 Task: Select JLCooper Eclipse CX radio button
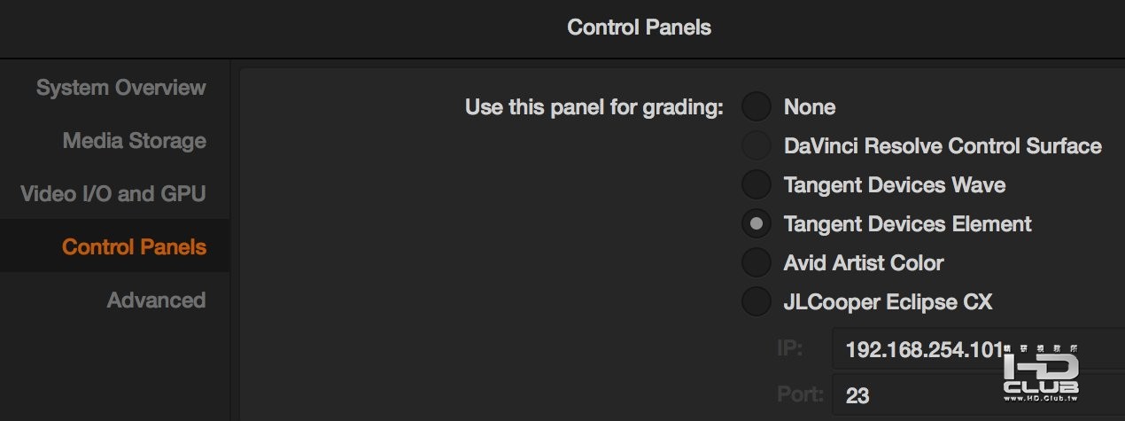pos(756,302)
